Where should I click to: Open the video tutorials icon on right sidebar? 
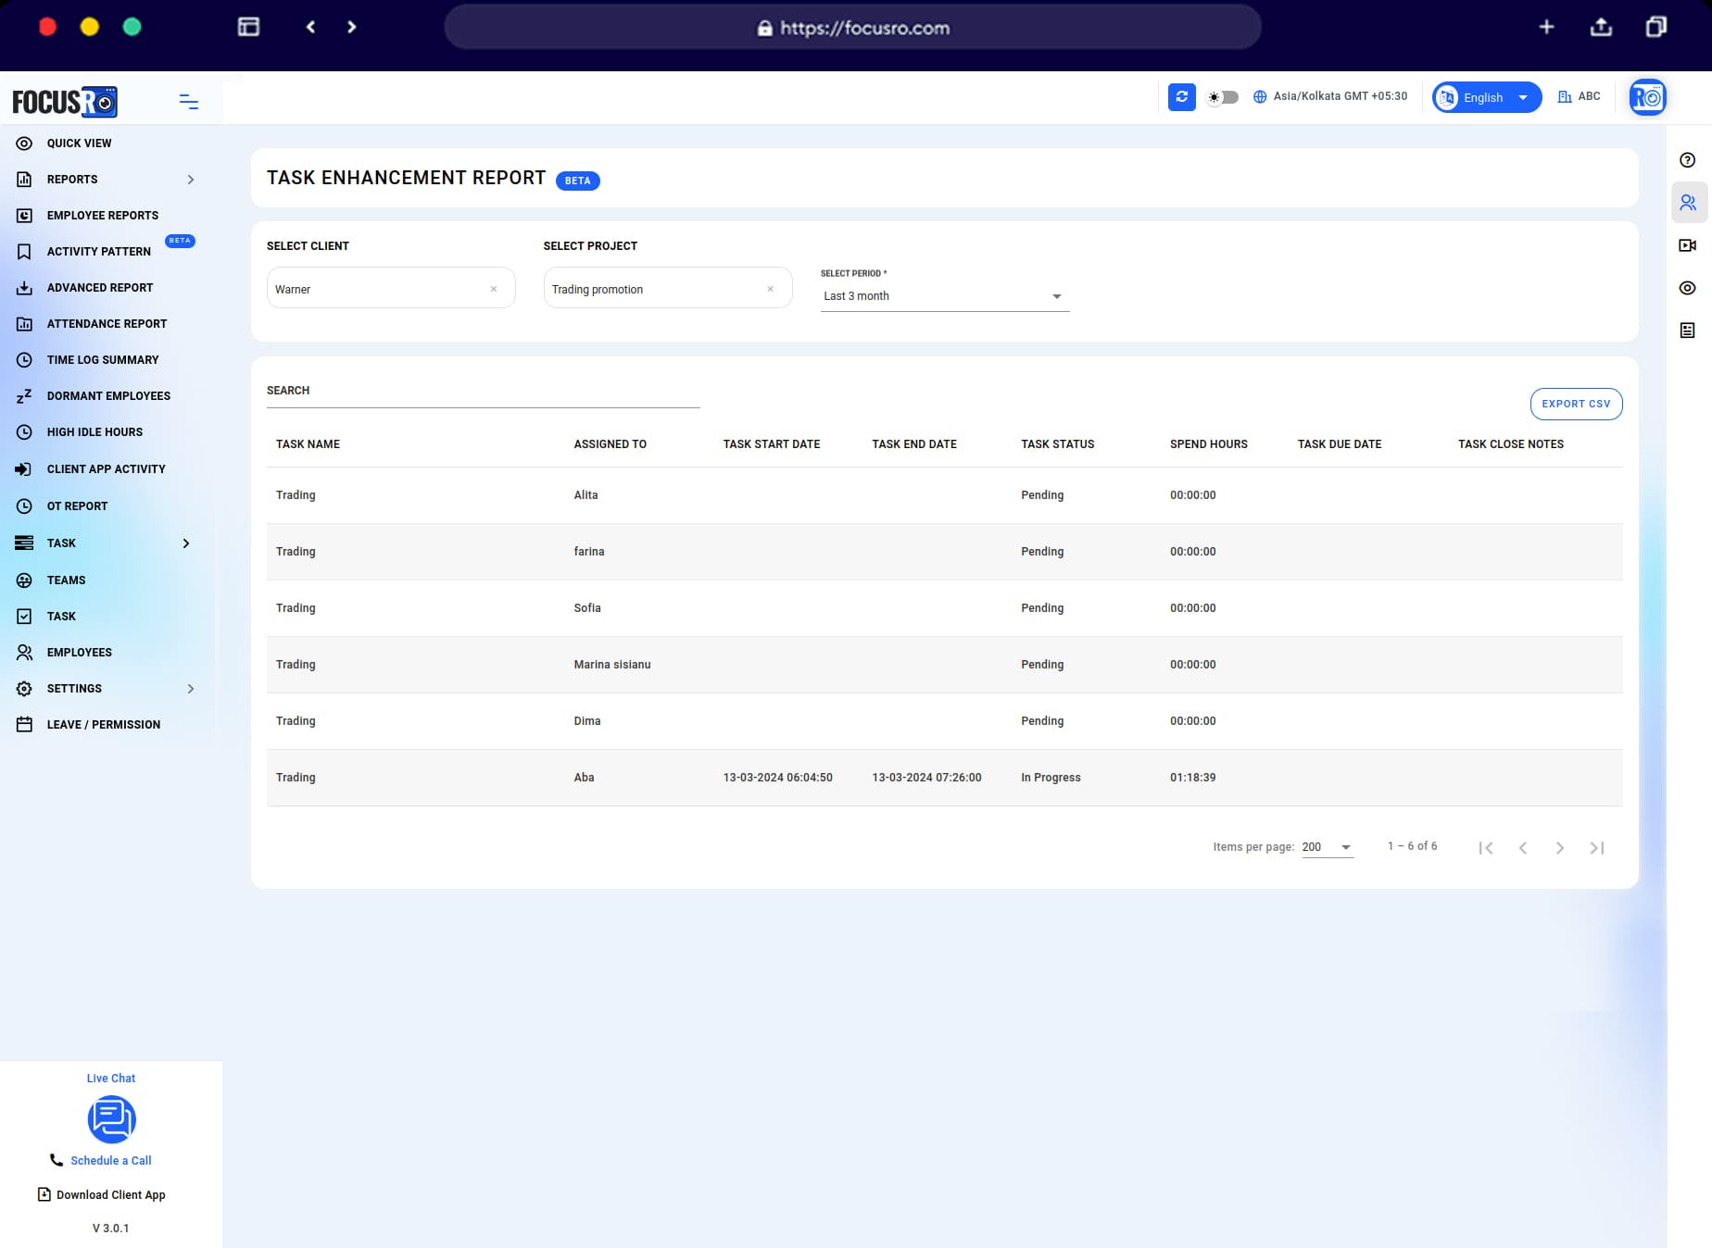[1688, 244]
